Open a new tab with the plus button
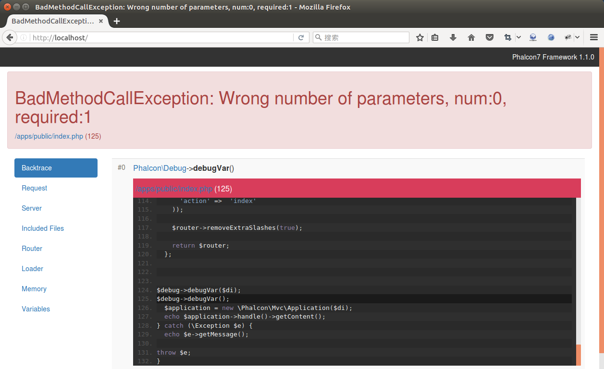This screenshot has width=604, height=369. point(117,21)
